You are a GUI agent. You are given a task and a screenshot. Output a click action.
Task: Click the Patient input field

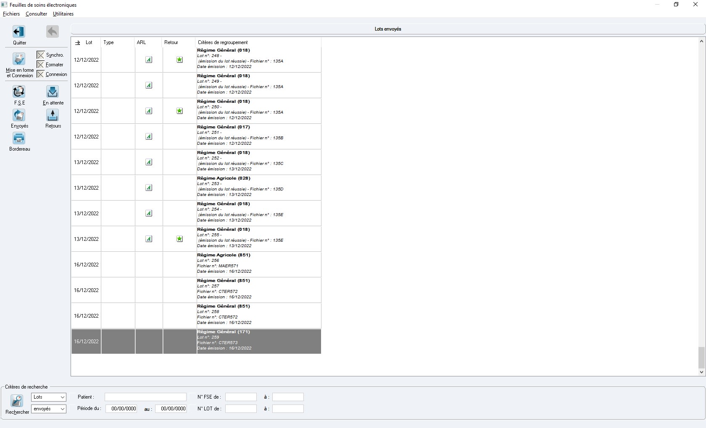pyautogui.click(x=145, y=397)
